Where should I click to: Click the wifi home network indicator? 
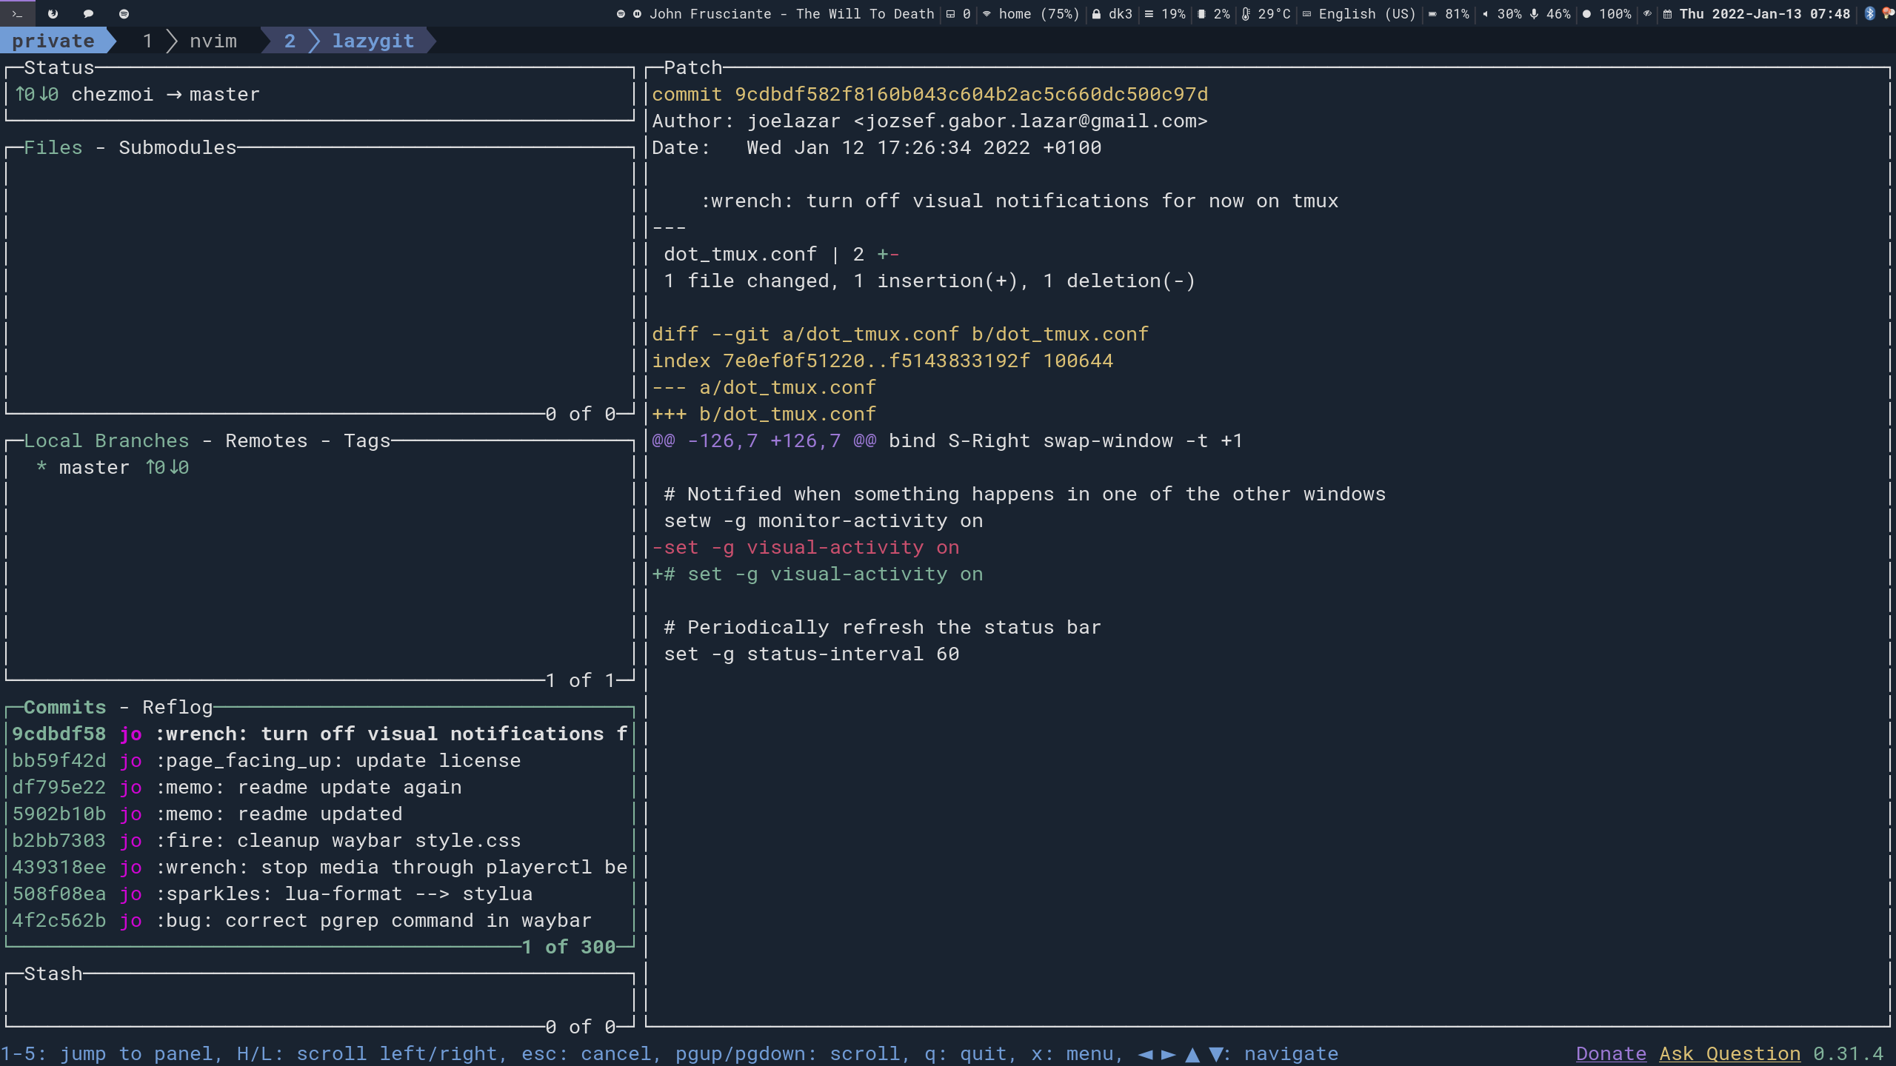click(x=1029, y=13)
